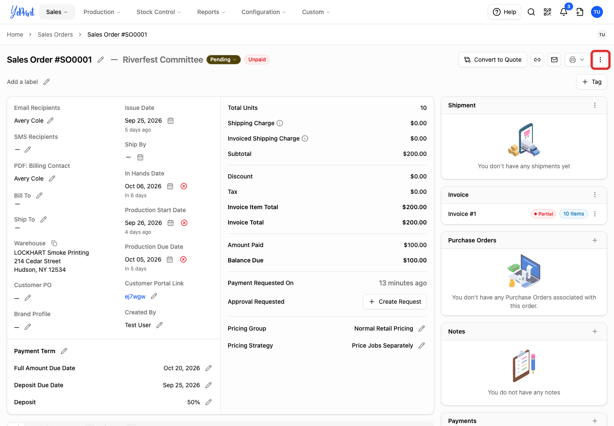
Task: Click Convert to Quote button
Action: point(493,60)
